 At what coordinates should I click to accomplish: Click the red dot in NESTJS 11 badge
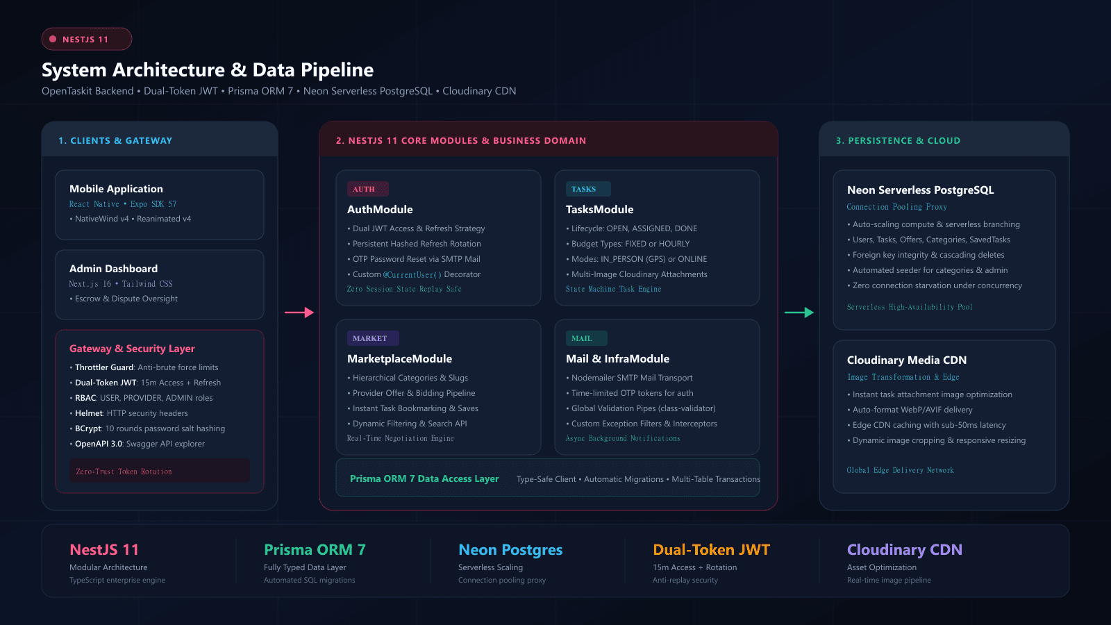53,39
